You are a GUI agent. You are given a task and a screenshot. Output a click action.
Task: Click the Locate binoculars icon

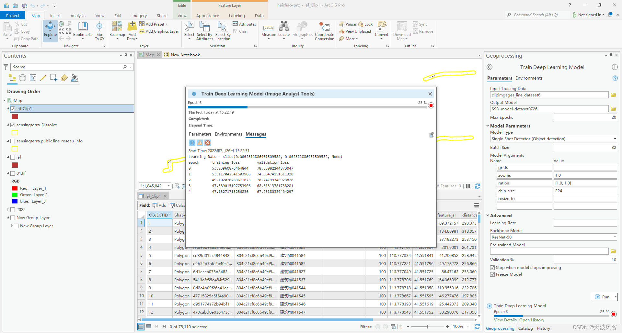point(284,27)
